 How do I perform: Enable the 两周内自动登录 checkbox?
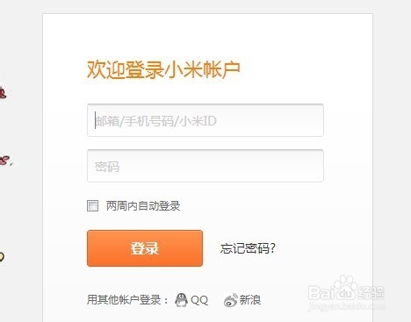(x=92, y=205)
